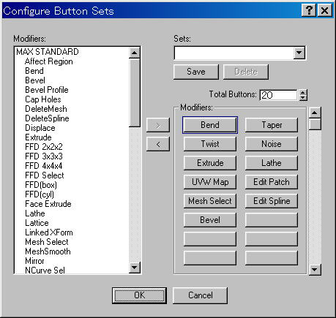
Task: Click the button panel scrollbar thumb
Action: pos(315,124)
